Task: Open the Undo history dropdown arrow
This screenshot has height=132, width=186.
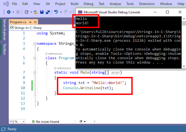Action: (61, 12)
